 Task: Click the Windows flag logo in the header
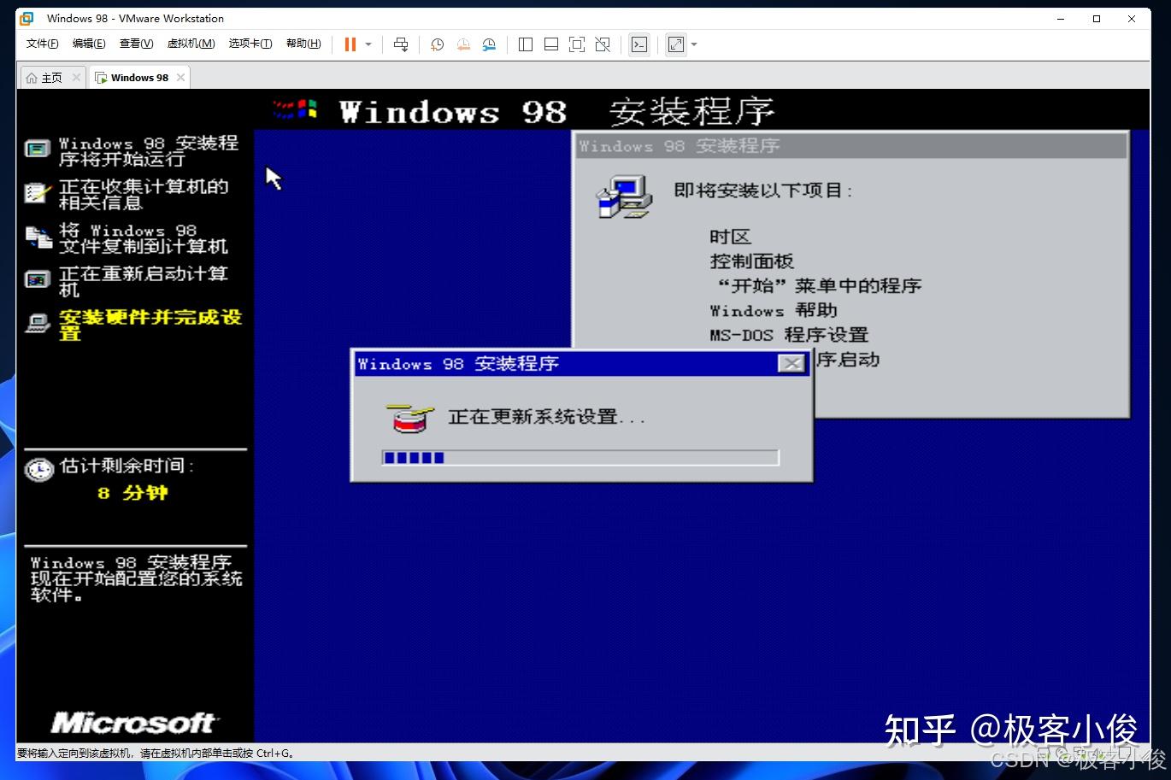tap(296, 109)
